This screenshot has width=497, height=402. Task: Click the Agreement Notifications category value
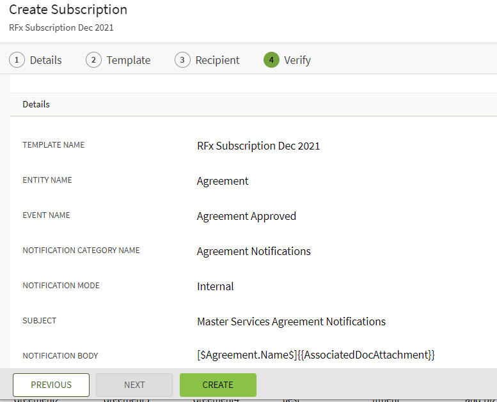click(253, 251)
